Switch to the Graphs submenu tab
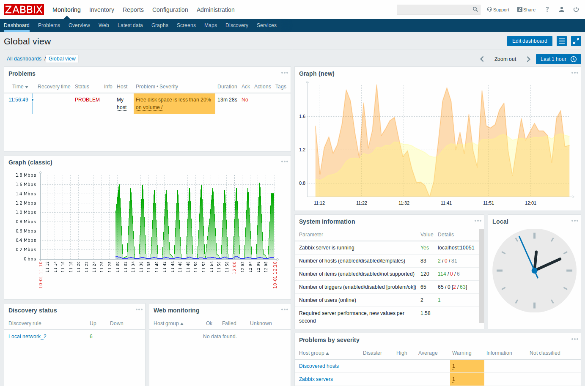This screenshot has width=585, height=386. 160,25
